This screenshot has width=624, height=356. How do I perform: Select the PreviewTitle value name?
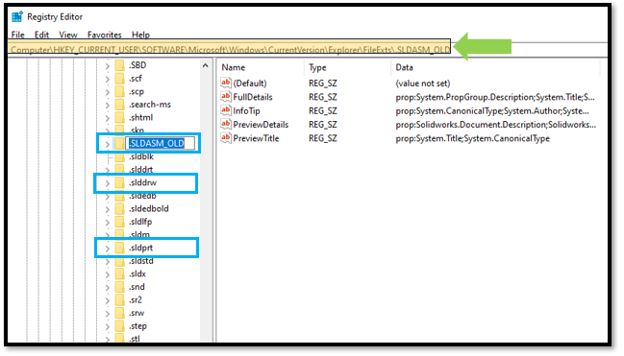coord(256,138)
